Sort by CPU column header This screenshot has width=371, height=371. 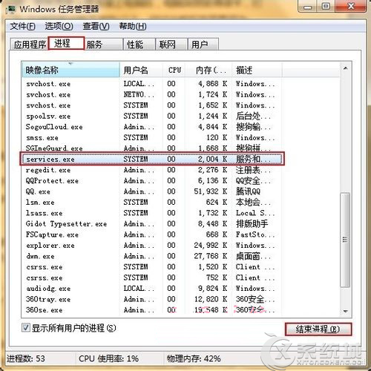174,70
